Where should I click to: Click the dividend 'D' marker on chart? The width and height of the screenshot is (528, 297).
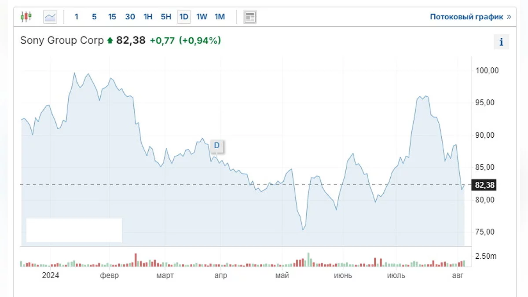[216, 146]
